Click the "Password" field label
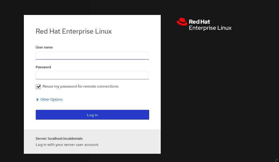The height and width of the screenshot is (162, 279). 43,67
